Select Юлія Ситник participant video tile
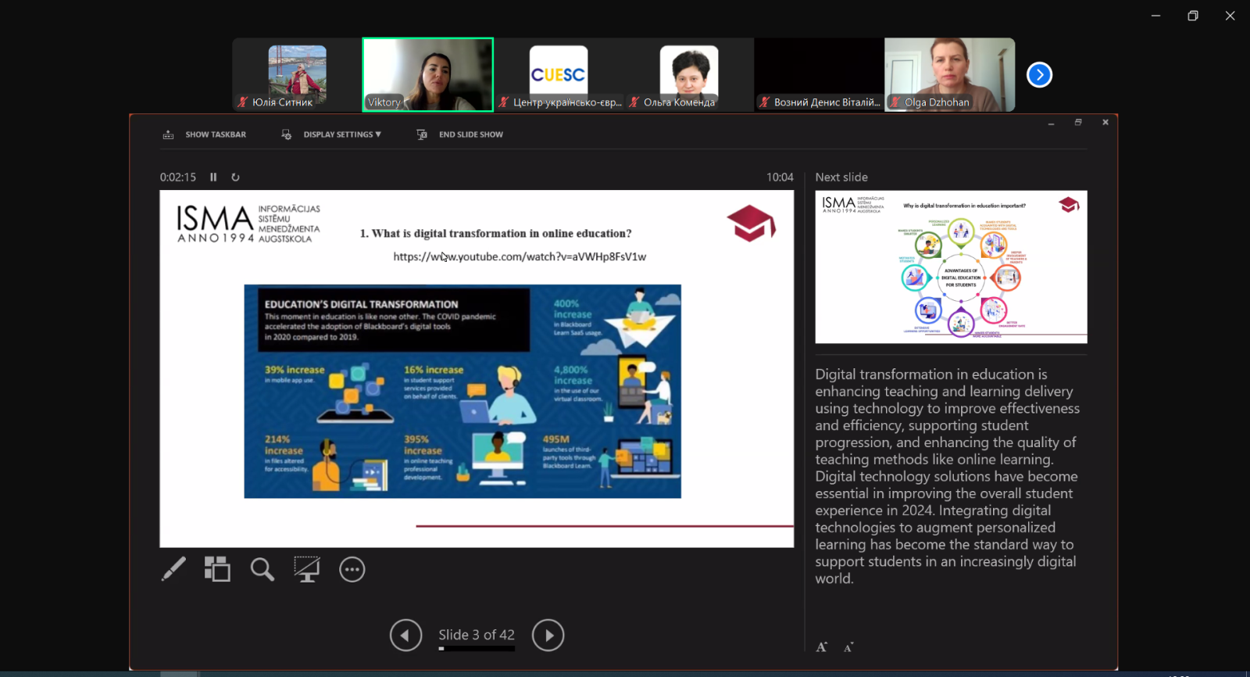The width and height of the screenshot is (1250, 677). tap(298, 75)
